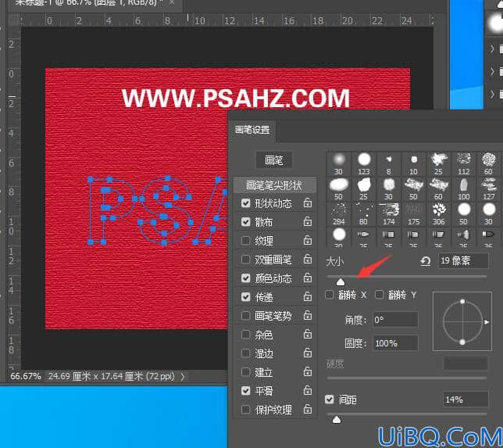This screenshot has height=448, width=503.
Task: Click lock icon next to 颜色动态
Action: pyautogui.click(x=308, y=278)
